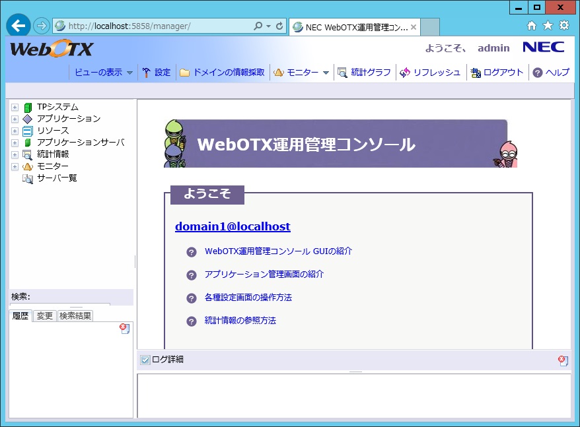Select サーバ一覧 tree label
This screenshot has height=427, width=580.
point(57,178)
